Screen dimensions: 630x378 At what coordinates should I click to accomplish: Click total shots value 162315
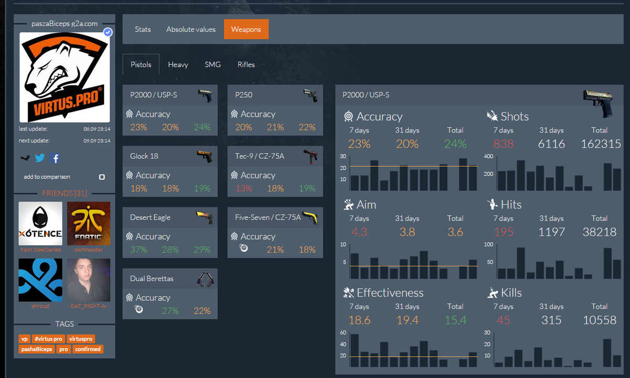click(601, 144)
